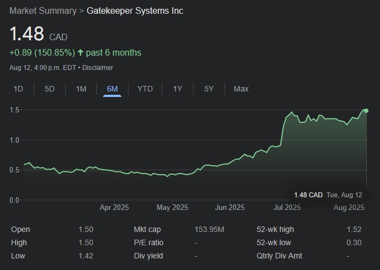Click the May 2025 axis label
This screenshot has height=270, width=380.
pyautogui.click(x=172, y=208)
